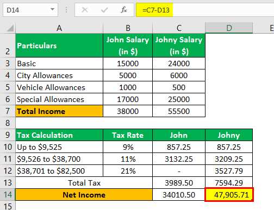
Task: Select the Basic label cell
Action: tap(59, 63)
